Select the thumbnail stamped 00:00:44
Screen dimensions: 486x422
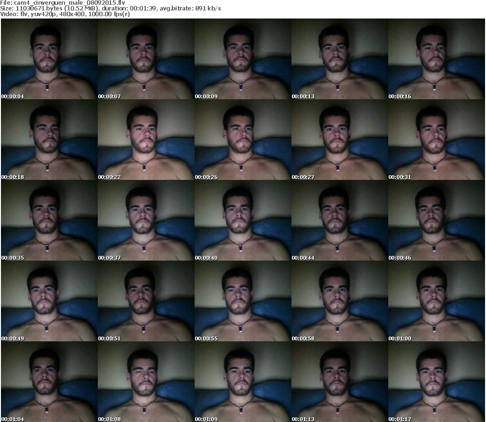340,220
